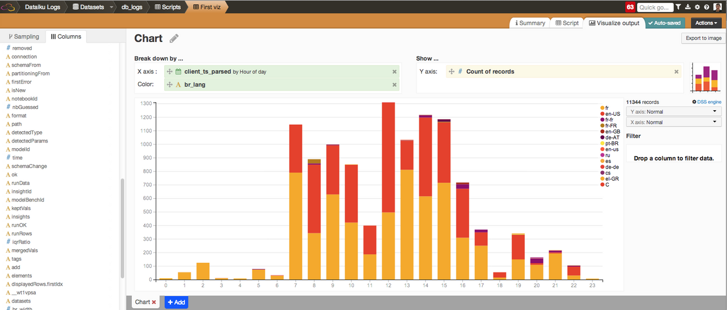This screenshot has height=310, width=727.
Task: Select the removed column
Action: pos(22,48)
